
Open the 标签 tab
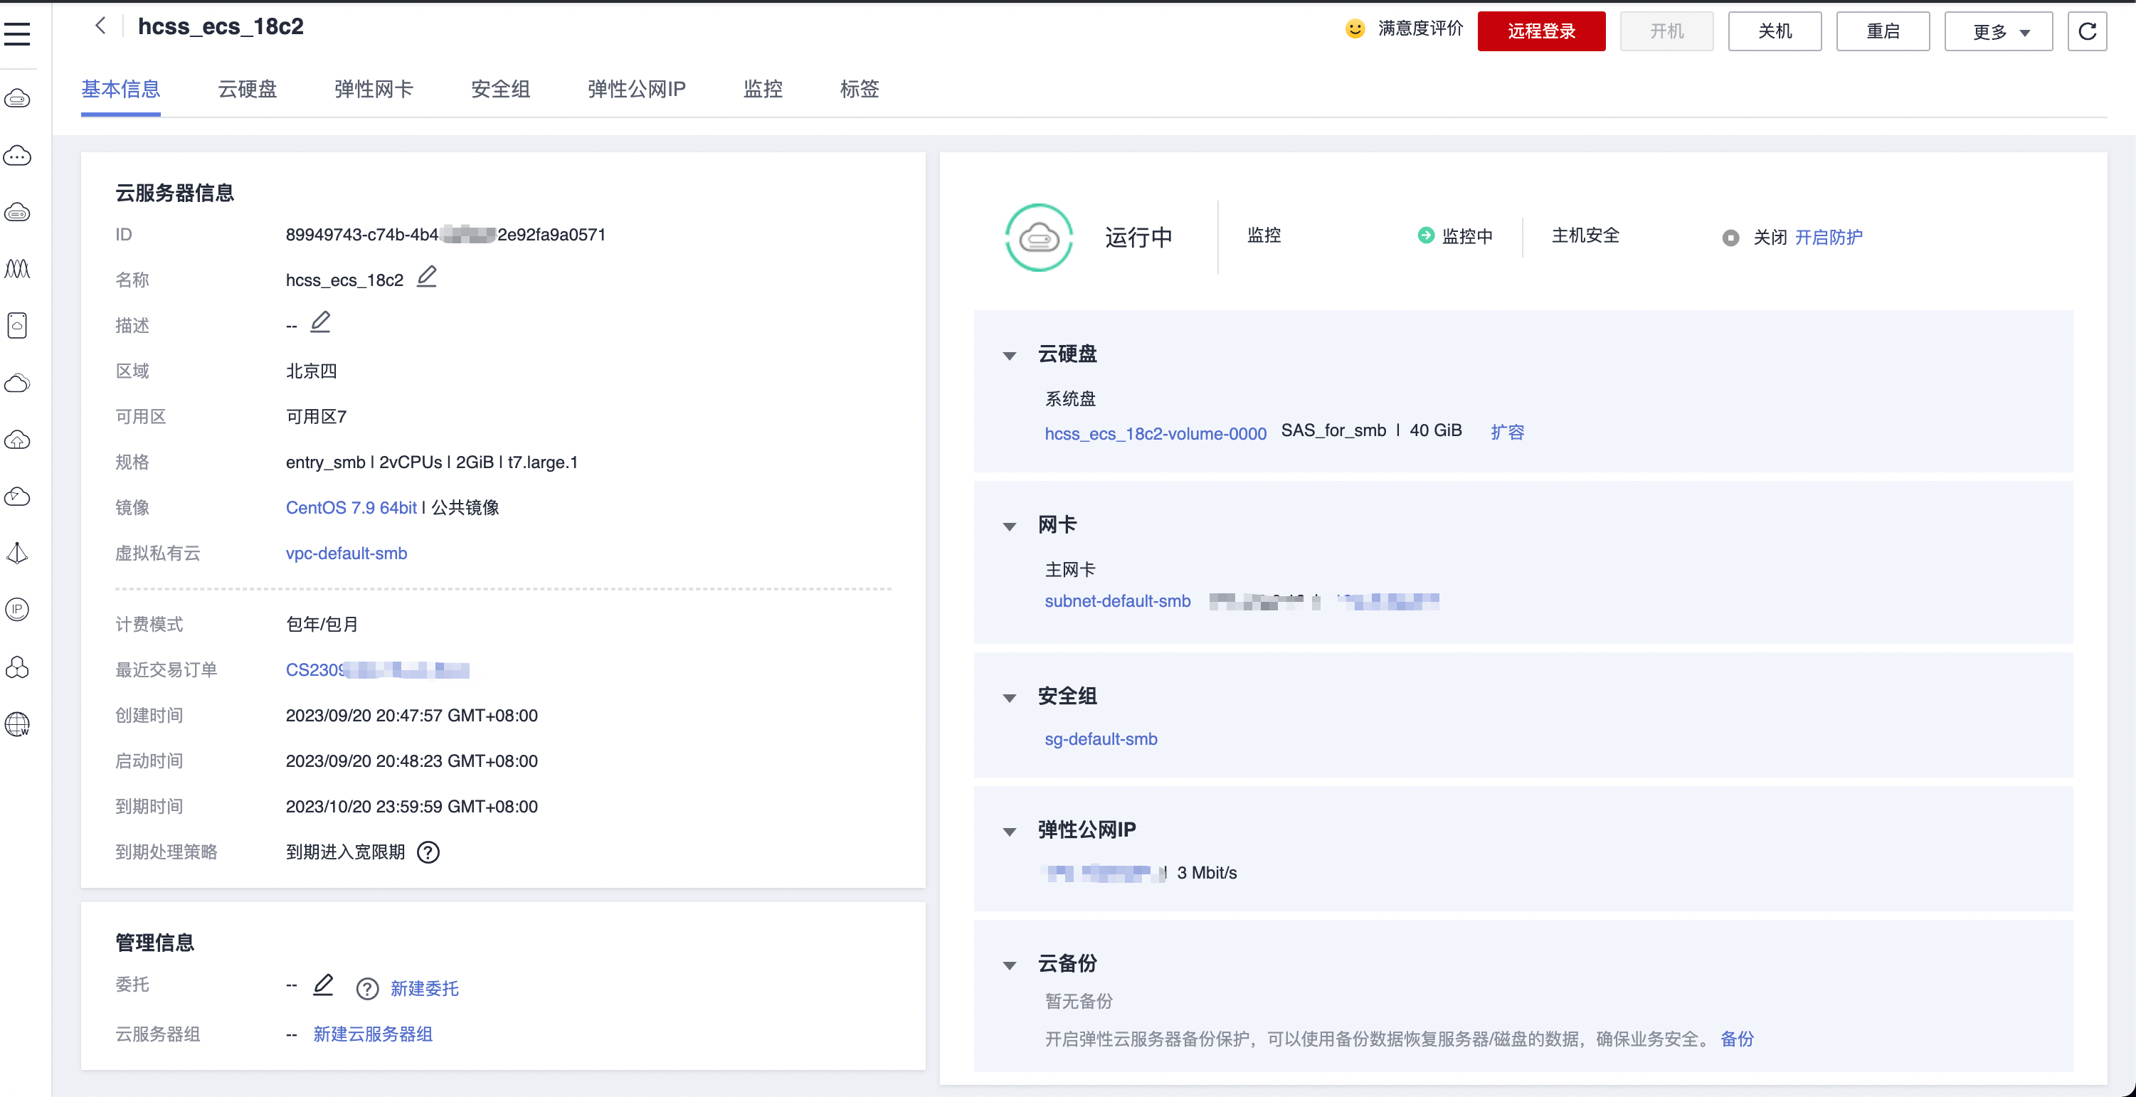coord(859,89)
